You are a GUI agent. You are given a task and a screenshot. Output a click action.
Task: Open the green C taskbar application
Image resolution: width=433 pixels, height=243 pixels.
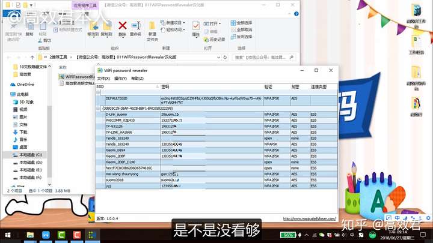pyautogui.click(x=61, y=235)
